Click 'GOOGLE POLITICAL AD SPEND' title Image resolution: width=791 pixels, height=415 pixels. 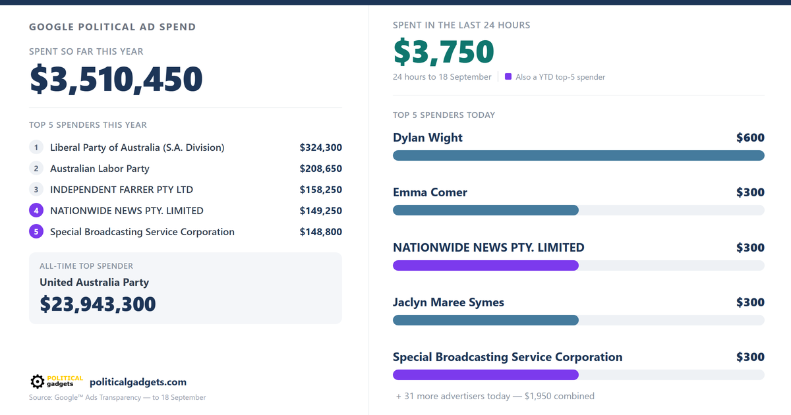(113, 28)
